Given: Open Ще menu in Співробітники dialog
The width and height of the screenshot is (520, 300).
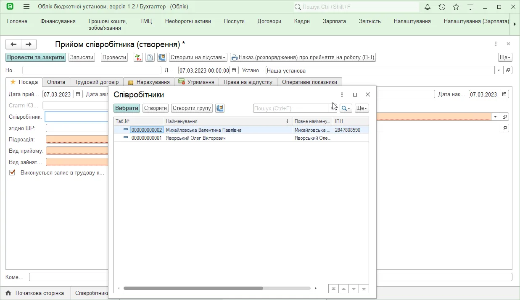Looking at the screenshot, I should click(362, 108).
